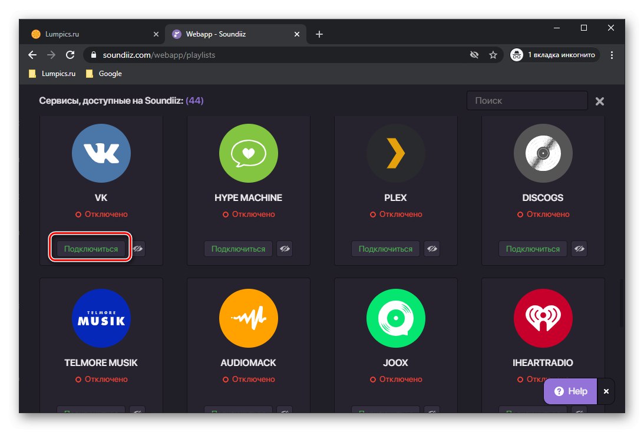The height and width of the screenshot is (432, 644).
Task: Select the iHeartRadio heart icon
Action: [x=543, y=318]
